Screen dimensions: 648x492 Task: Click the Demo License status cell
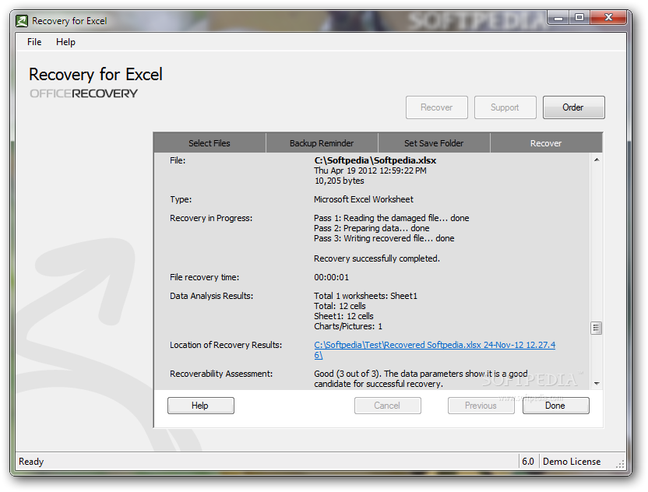pos(572,462)
